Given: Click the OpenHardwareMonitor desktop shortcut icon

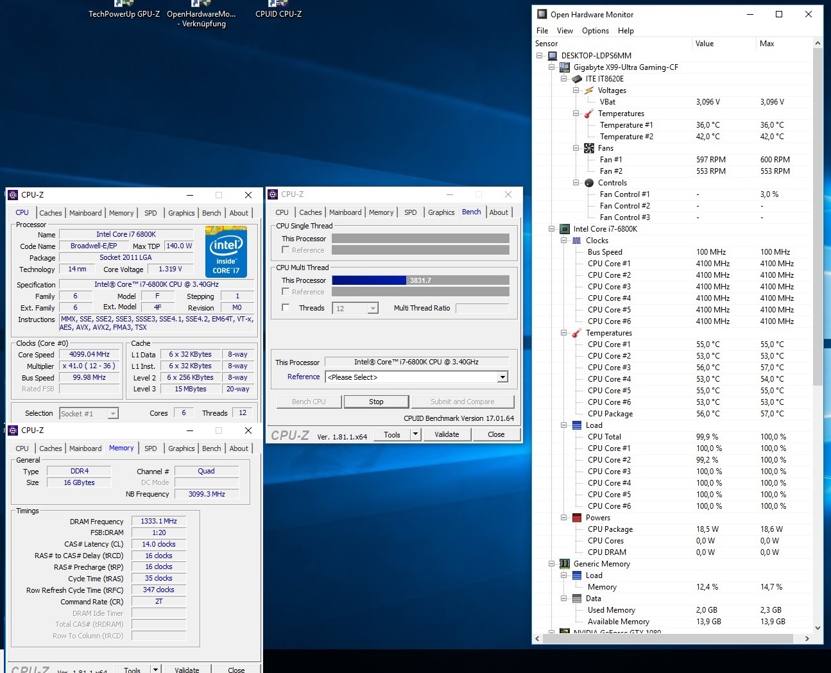Looking at the screenshot, I should [201, 5].
